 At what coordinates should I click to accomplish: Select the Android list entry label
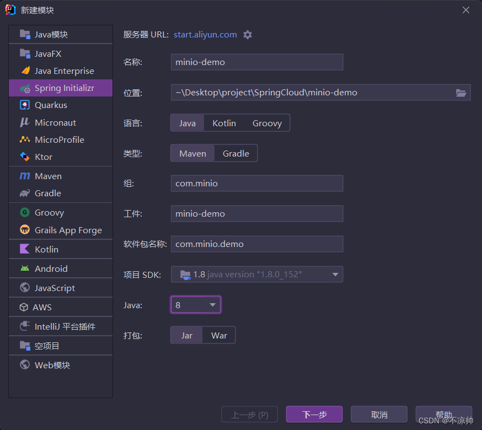click(51, 268)
